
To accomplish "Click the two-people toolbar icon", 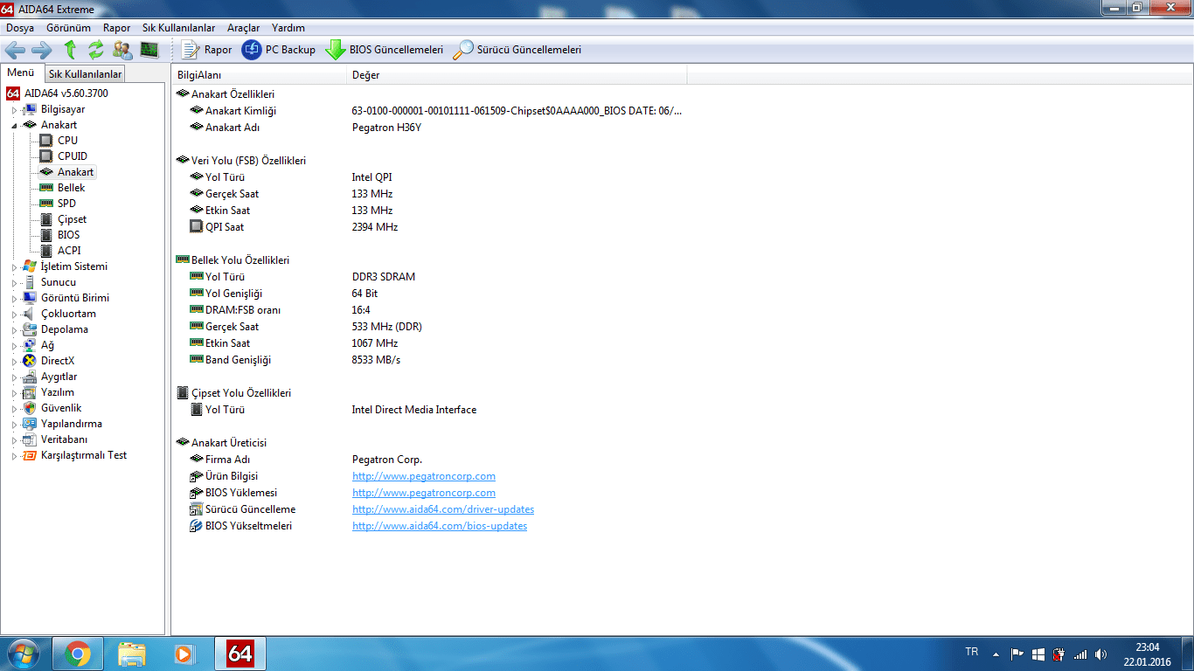I will pos(122,50).
